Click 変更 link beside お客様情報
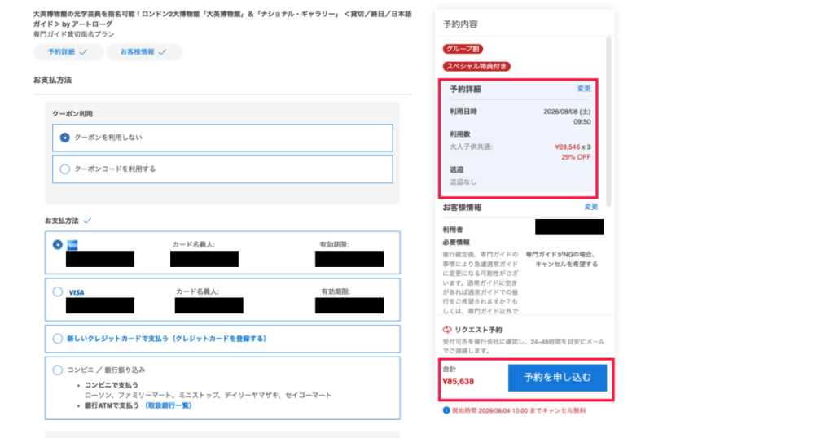This screenshot has height=438, width=834. click(591, 207)
